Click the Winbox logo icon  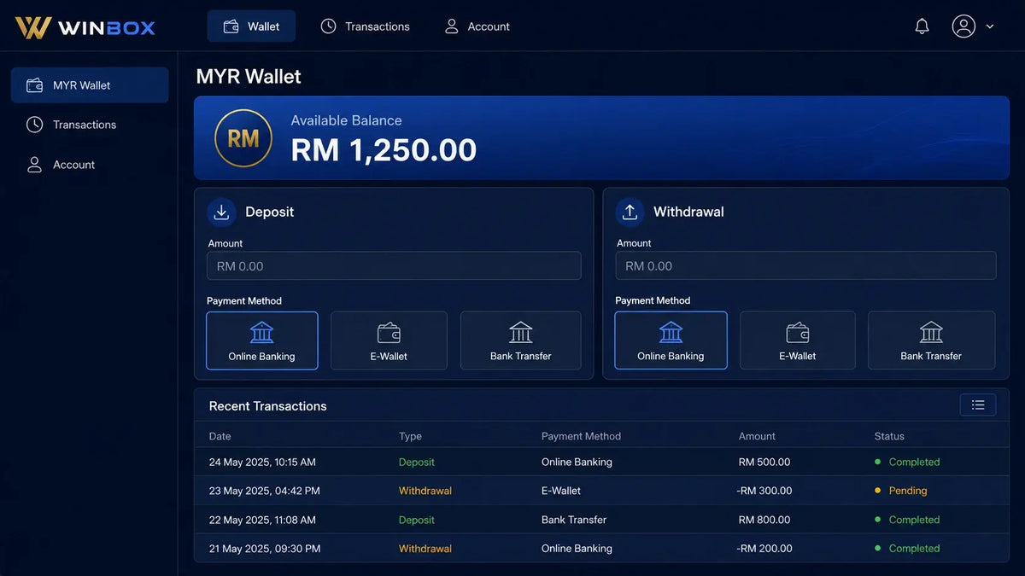(32, 27)
